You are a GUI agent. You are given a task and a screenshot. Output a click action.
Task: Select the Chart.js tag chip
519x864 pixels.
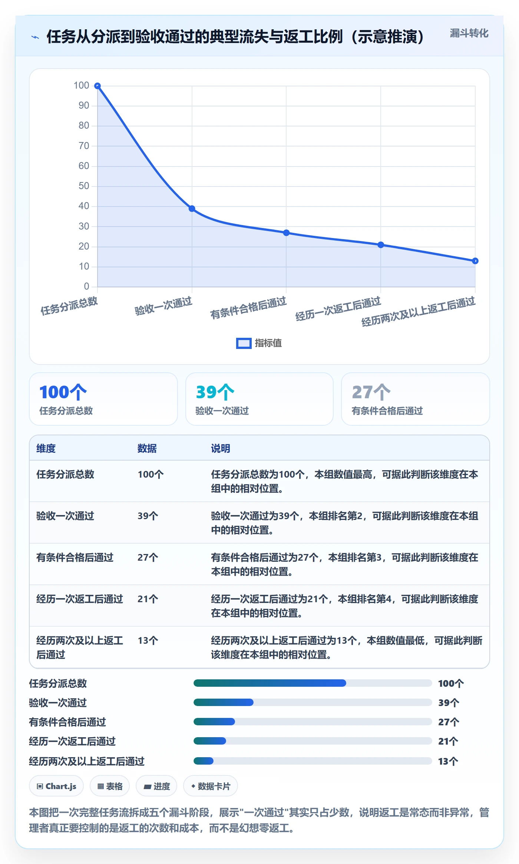(56, 786)
